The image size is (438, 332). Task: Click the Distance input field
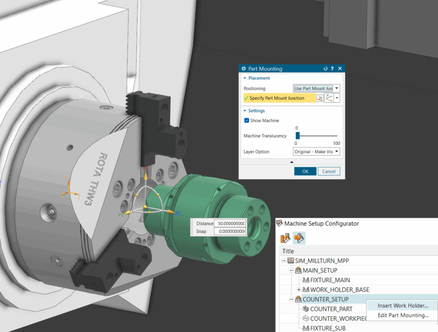pos(230,223)
